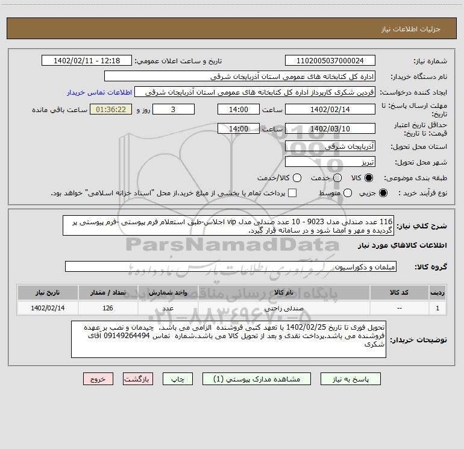The image size is (464, 449).
Task: Click the general description text box
Action: tap(228, 225)
